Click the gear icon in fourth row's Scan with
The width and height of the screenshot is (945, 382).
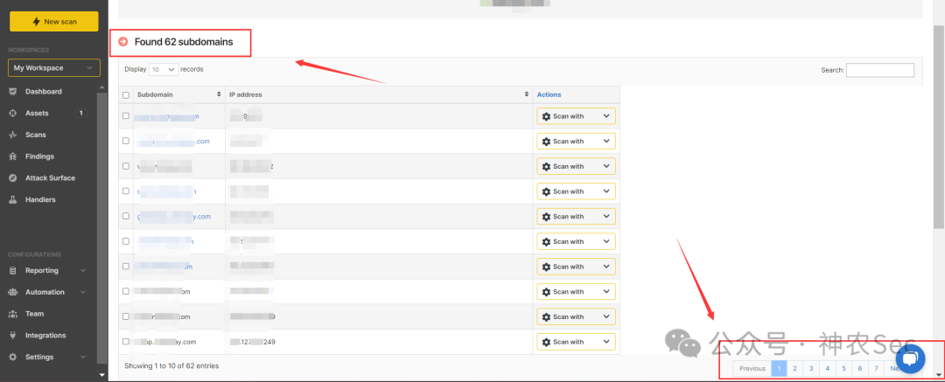click(547, 191)
